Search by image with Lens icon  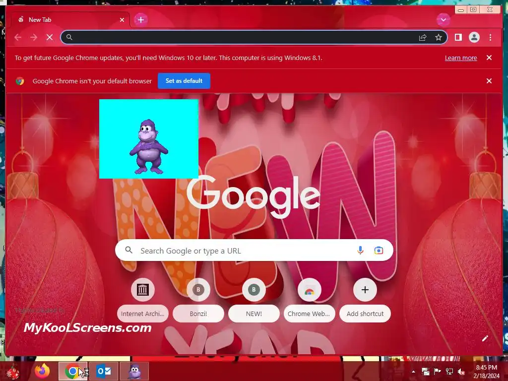(379, 250)
